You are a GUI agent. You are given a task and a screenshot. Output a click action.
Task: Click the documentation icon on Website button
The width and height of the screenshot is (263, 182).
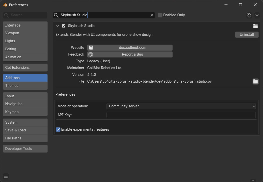click(x=91, y=48)
